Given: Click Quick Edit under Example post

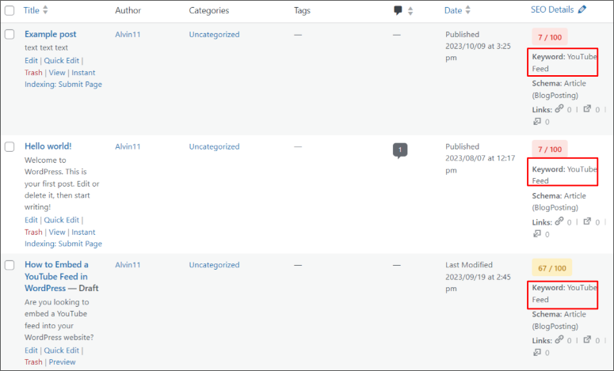Looking at the screenshot, I should (x=62, y=61).
